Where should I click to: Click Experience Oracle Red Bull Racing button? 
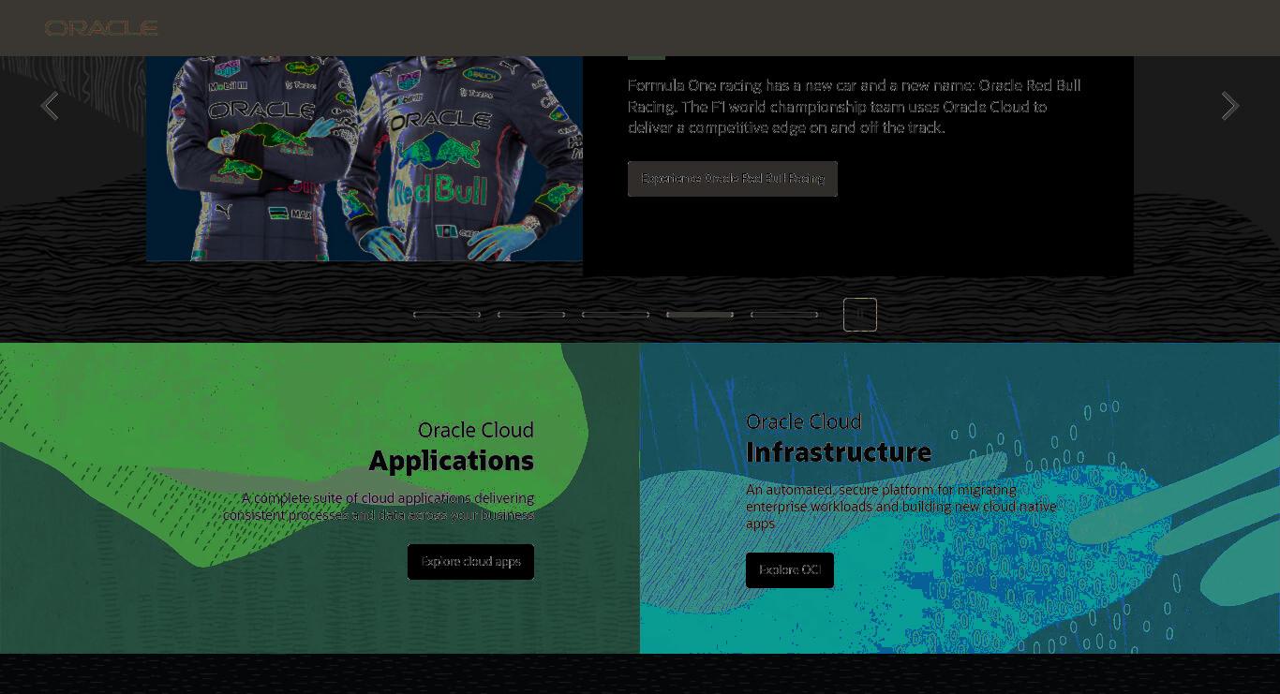coord(733,179)
